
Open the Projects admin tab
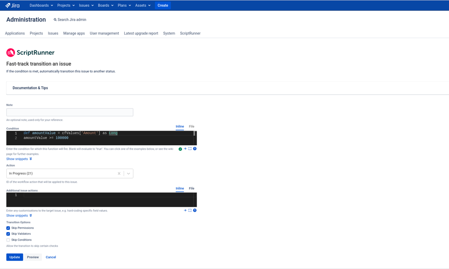pos(36,33)
